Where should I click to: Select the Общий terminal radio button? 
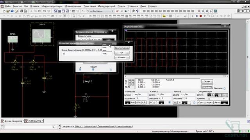pos(93,70)
